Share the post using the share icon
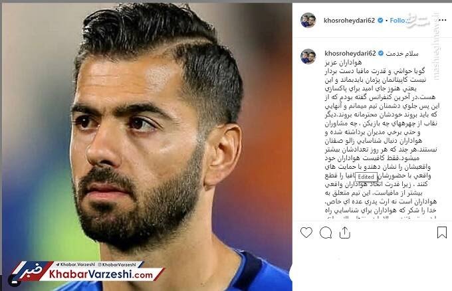452x291 pixels. click(x=345, y=233)
